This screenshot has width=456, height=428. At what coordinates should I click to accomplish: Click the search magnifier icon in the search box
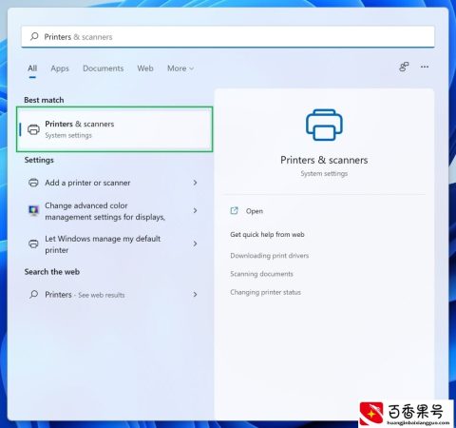coord(34,36)
